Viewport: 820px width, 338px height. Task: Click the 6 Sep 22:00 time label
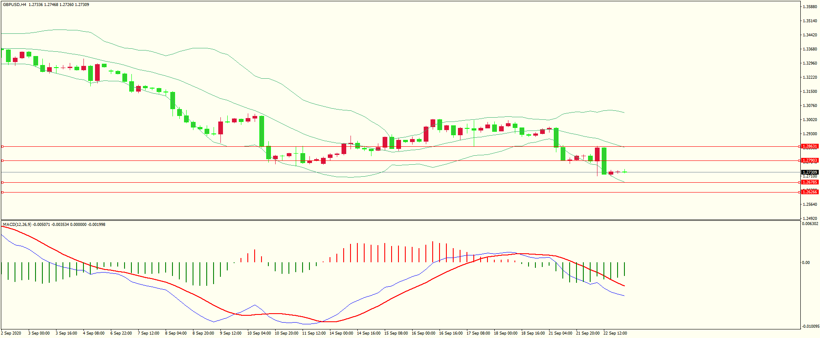(121, 333)
